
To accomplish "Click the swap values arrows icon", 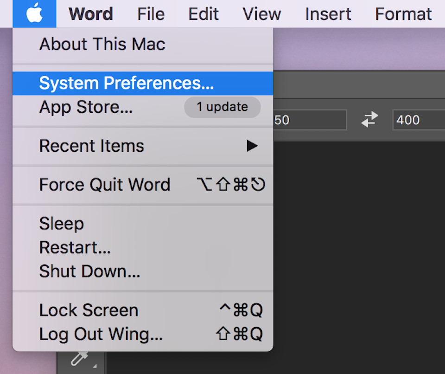I will (369, 120).
